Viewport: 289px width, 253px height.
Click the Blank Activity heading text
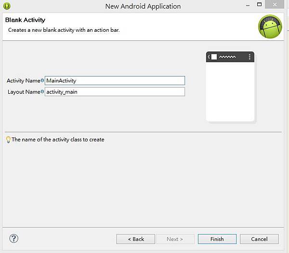(x=25, y=20)
